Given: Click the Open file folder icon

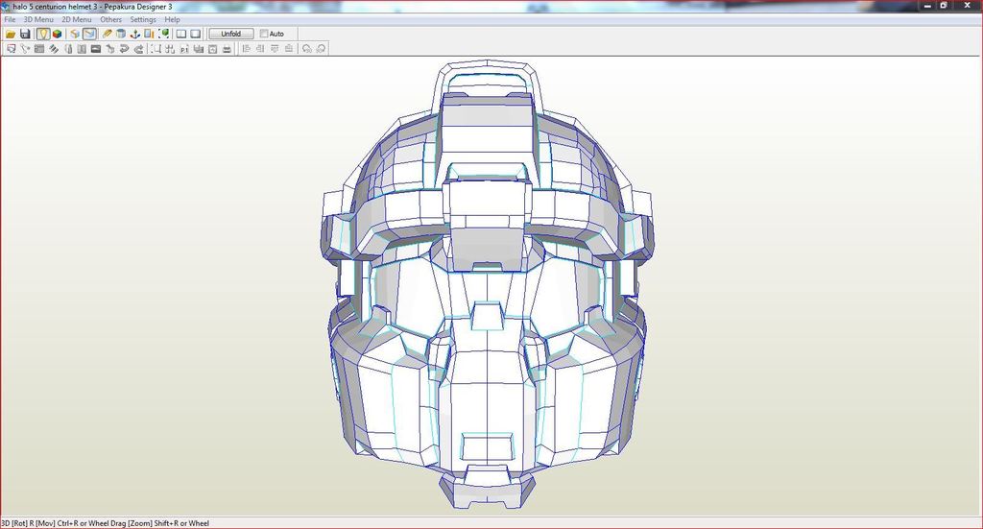Looking at the screenshot, I should [x=11, y=34].
